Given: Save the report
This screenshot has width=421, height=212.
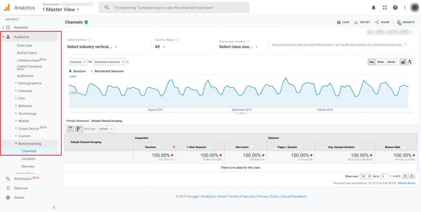Looking at the screenshot, I should tap(343, 22).
